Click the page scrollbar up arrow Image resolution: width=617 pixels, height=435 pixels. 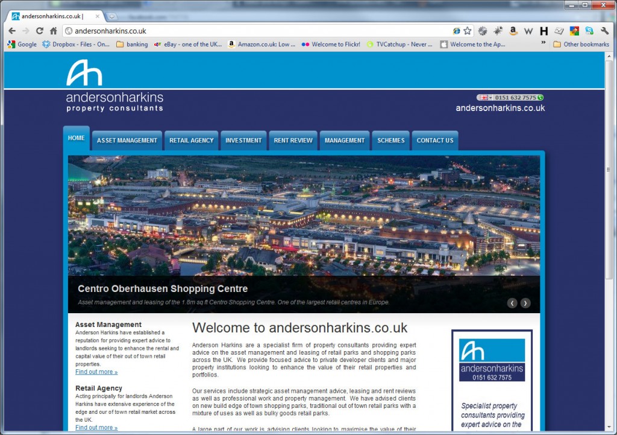tap(609, 56)
